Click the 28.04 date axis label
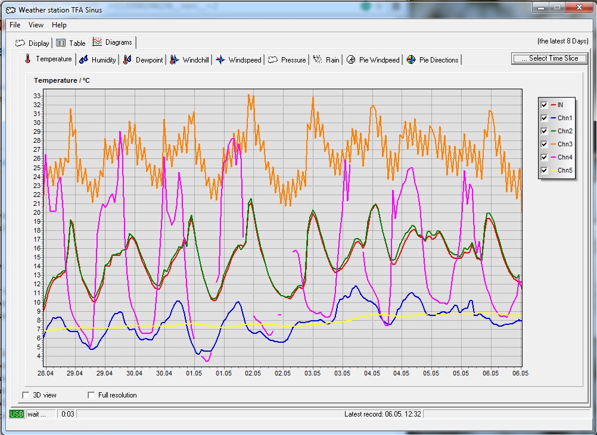Screen dimensions: 597x435 [x=45, y=373]
